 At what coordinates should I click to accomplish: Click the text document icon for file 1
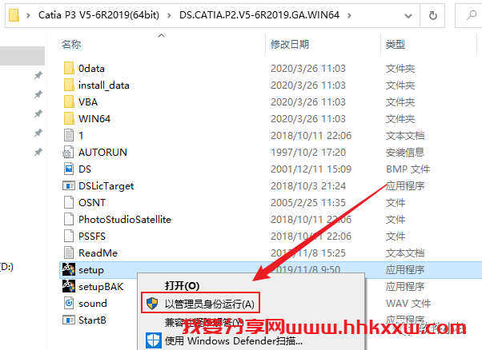click(x=69, y=135)
